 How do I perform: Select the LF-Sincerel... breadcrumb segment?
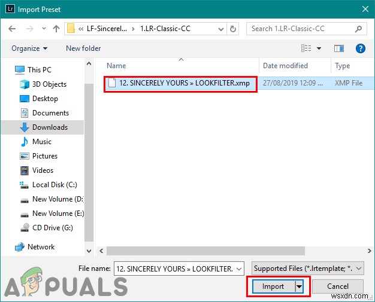pyautogui.click(x=107, y=29)
